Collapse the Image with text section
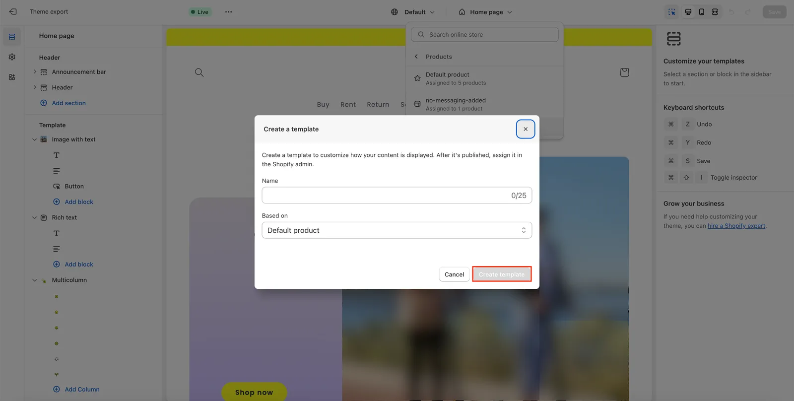Image resolution: width=794 pixels, height=401 pixels. tap(35, 139)
